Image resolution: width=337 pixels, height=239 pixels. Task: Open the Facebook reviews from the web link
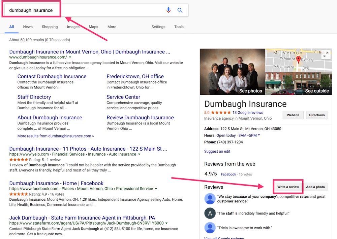coord(228,174)
